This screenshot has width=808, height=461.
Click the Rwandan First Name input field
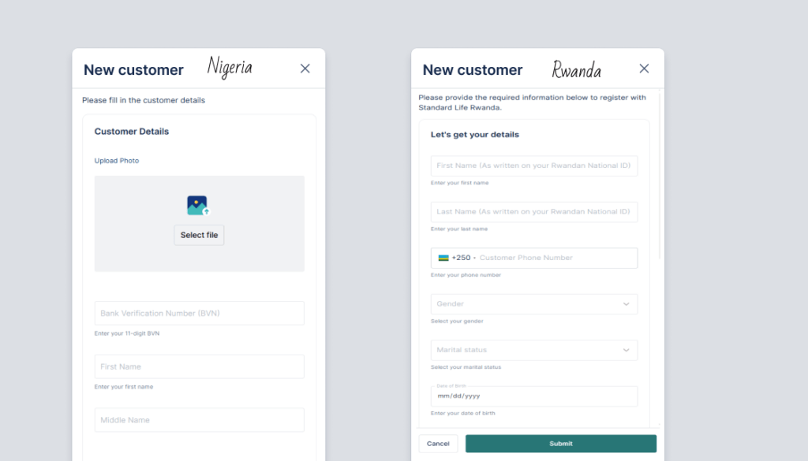(533, 166)
